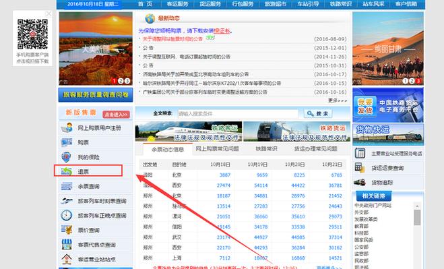Screen dimensions: 444x269
Task: Click the 客票代售点查询 shop icon
Action: pyautogui.click(x=67, y=244)
